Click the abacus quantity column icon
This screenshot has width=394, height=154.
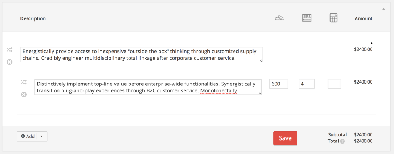tap(307, 18)
